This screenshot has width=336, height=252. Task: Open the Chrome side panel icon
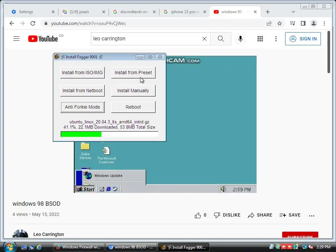[x=303, y=23]
